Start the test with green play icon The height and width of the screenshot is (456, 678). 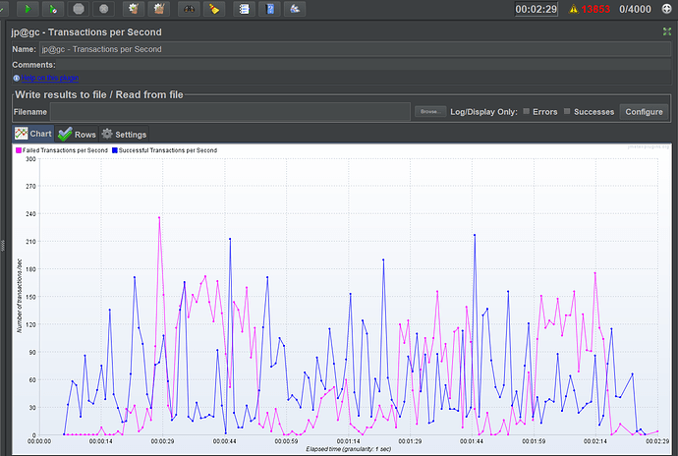point(28,9)
